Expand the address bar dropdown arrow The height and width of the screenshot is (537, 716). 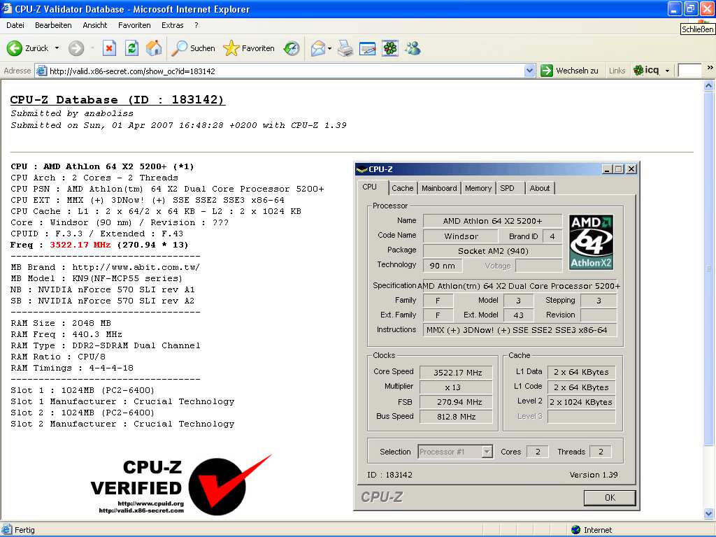coord(529,71)
